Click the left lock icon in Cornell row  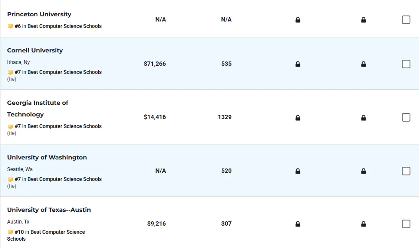[x=298, y=64]
